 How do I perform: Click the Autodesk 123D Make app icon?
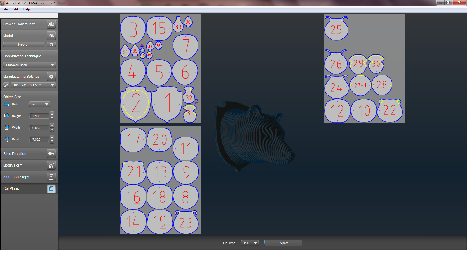(3, 3)
